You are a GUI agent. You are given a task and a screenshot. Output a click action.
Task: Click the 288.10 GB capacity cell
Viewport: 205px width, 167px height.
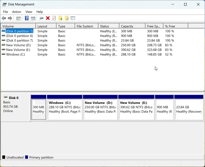(128, 55)
